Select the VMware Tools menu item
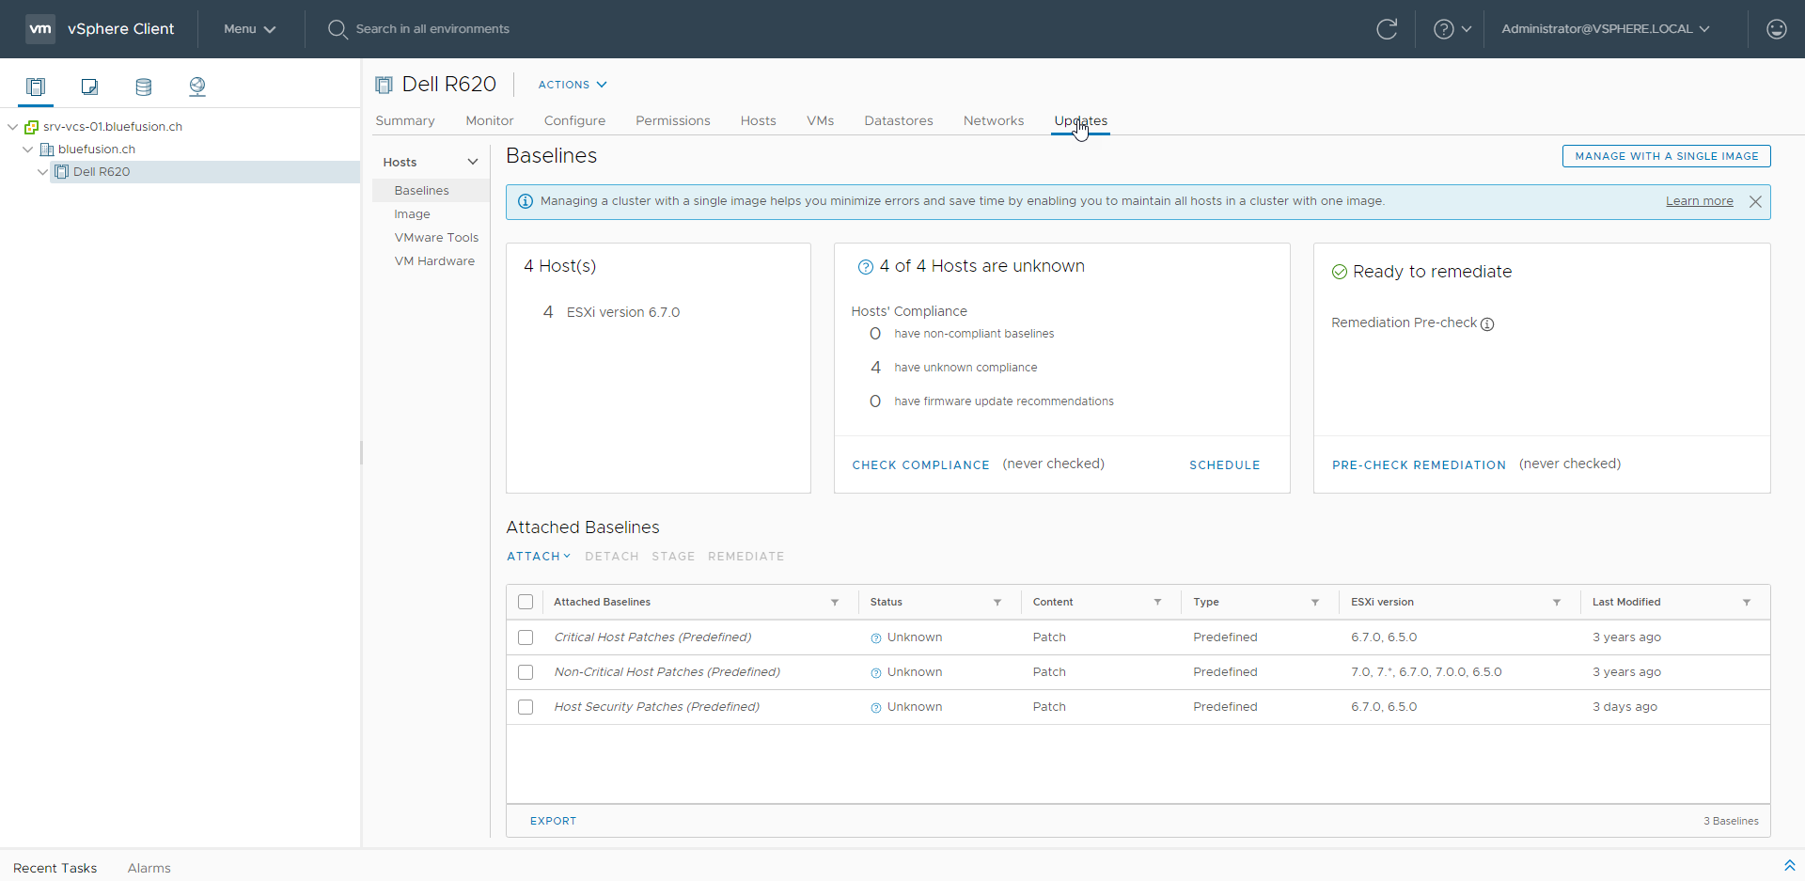This screenshot has width=1805, height=881. [436, 238]
